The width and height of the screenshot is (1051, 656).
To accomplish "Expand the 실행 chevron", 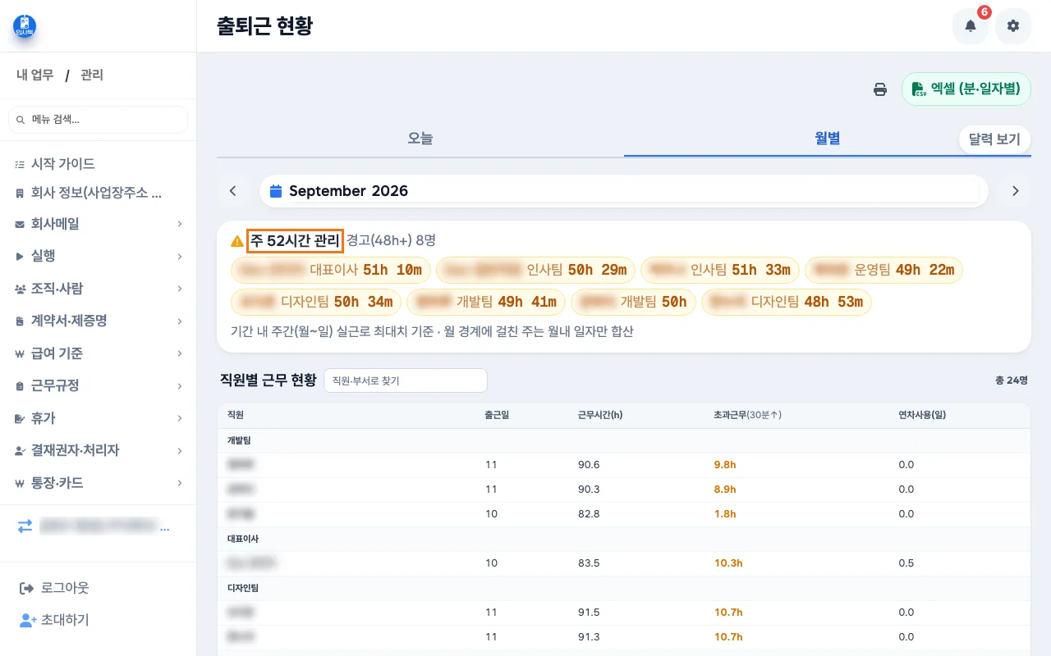I will (179, 257).
